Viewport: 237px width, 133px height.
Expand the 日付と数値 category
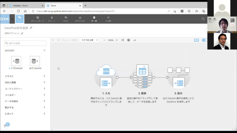coord(25,82)
